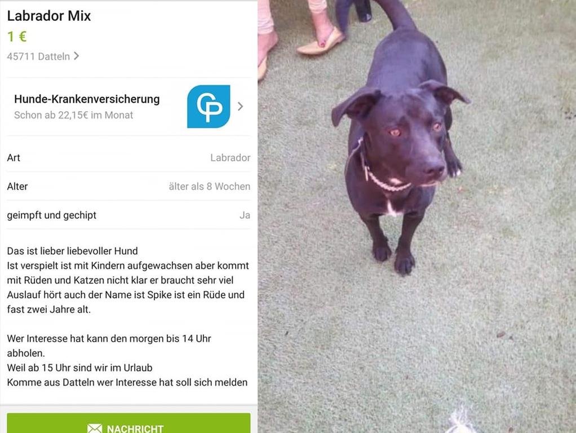Click the pickup time paragraph text
The height and width of the screenshot is (433, 576).
pos(127,360)
